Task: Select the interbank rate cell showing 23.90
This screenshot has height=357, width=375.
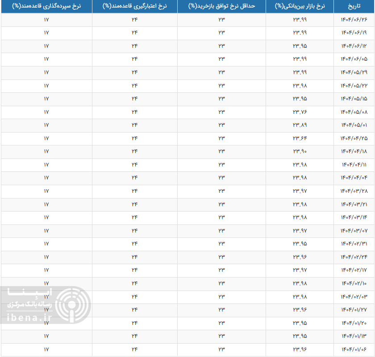Action: (x=300, y=151)
